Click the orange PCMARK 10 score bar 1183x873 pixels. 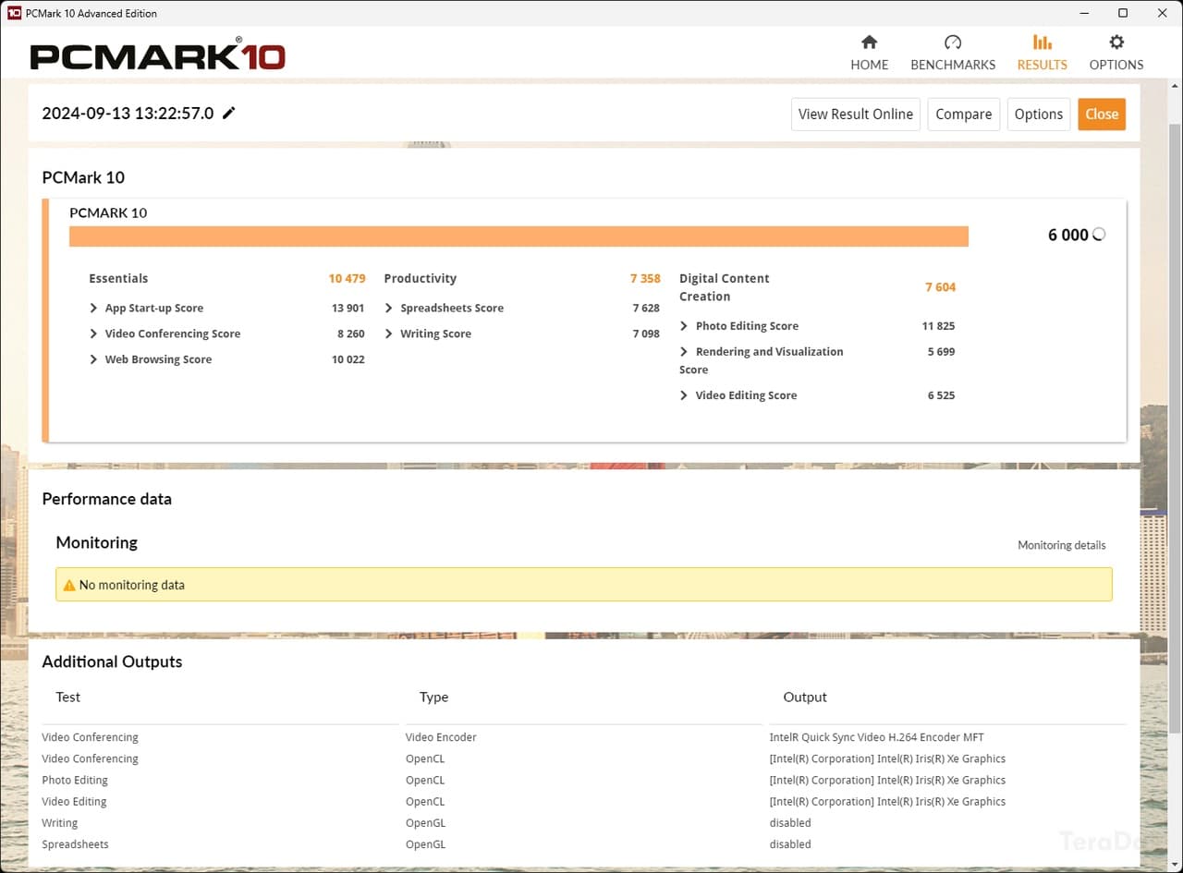click(518, 236)
